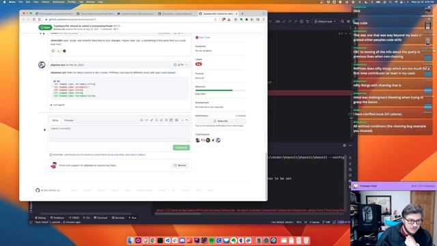The image size is (437, 246).
Task: Go back with the browser back arrow
Action: [23, 20]
